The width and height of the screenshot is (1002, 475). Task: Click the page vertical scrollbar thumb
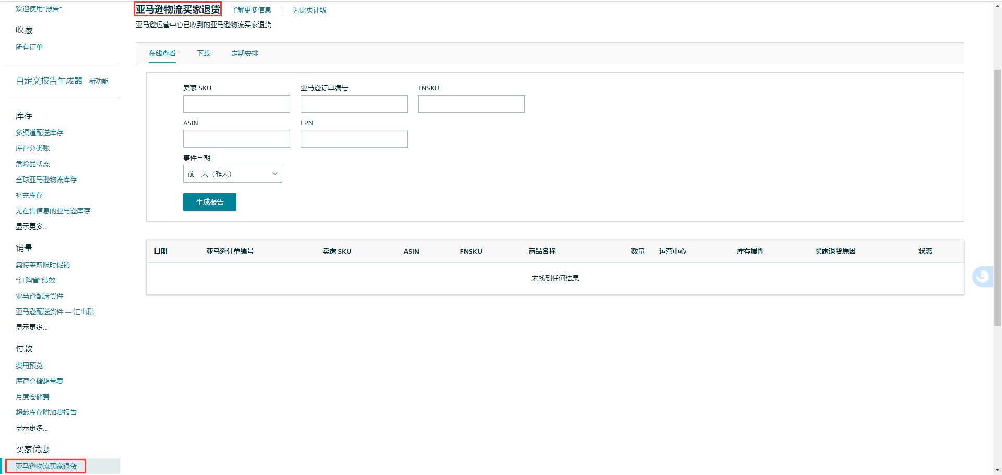click(997, 197)
